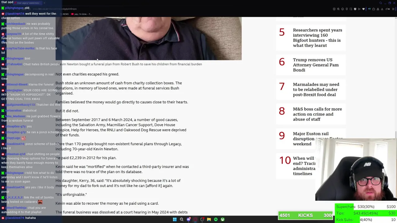Viewport: 397px width, 223px height.
Task: Open the extensions cube icon
Action: (x=374, y=9)
